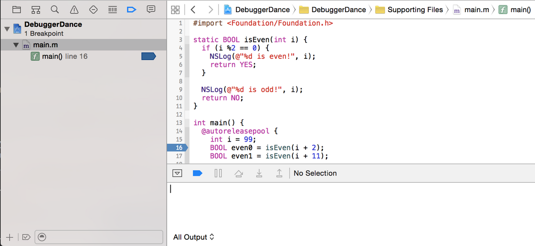Viewport: 535px width, 246px height.
Task: Open the Debug navigator icon
Action: [113, 10]
